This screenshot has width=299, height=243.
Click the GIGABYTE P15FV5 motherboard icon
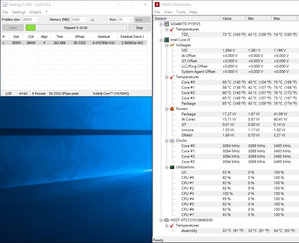(167, 24)
